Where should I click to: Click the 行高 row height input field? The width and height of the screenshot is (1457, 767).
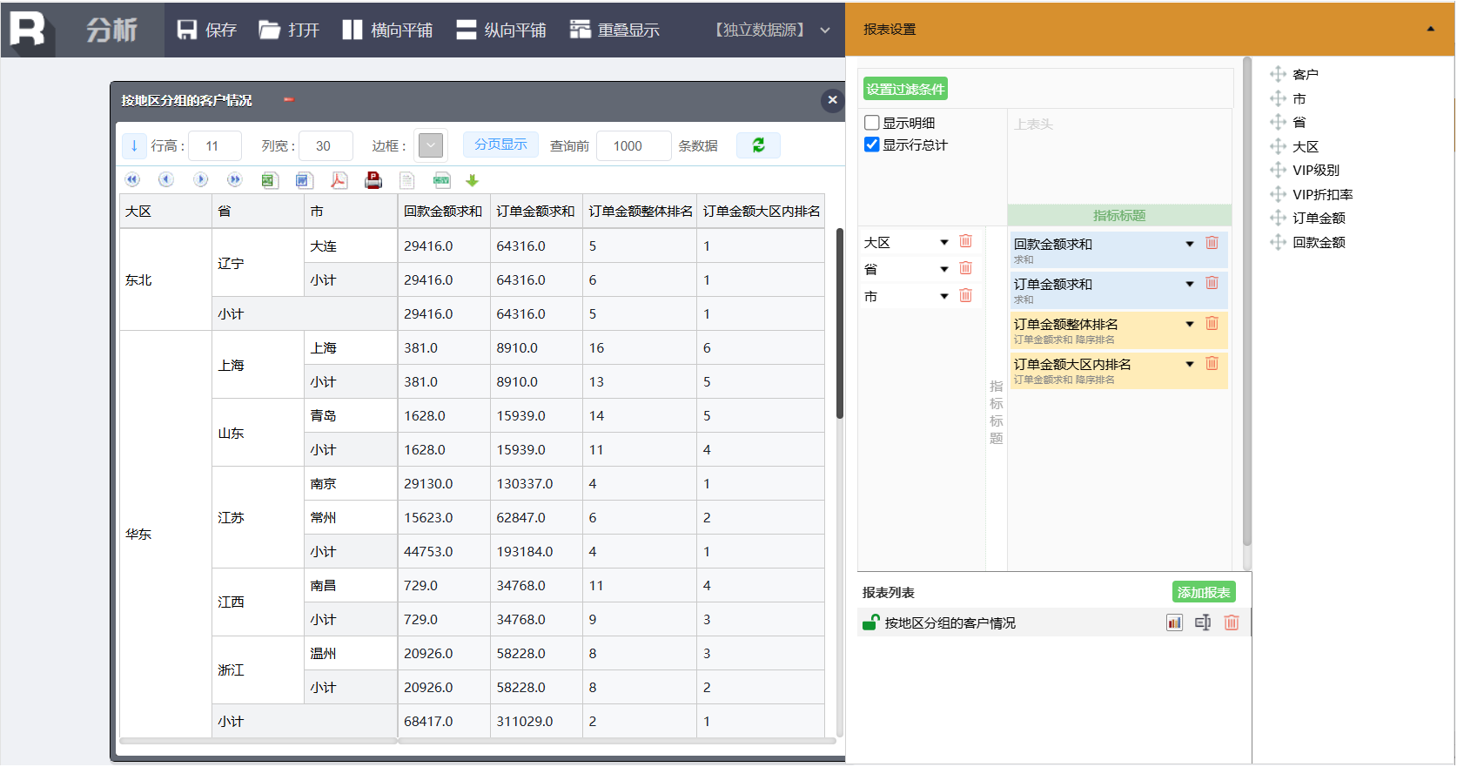coord(214,145)
